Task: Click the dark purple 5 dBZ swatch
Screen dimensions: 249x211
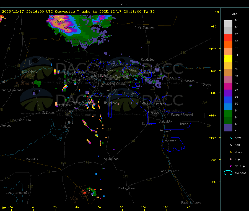Action: point(228,128)
